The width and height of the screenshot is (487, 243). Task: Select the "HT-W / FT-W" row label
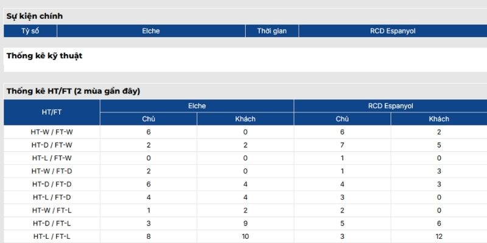pyautogui.click(x=52, y=132)
